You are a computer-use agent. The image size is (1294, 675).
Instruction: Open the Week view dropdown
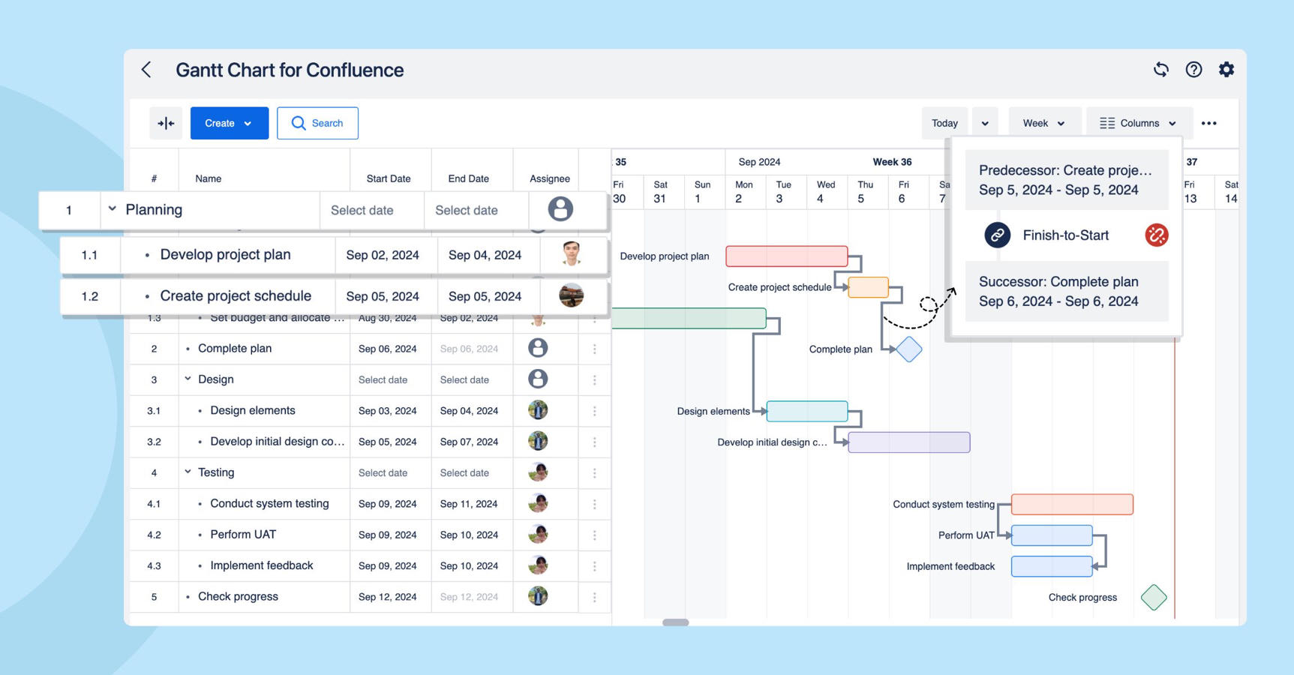pos(1043,123)
